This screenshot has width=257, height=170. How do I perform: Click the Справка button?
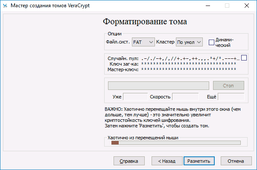pos(129,161)
